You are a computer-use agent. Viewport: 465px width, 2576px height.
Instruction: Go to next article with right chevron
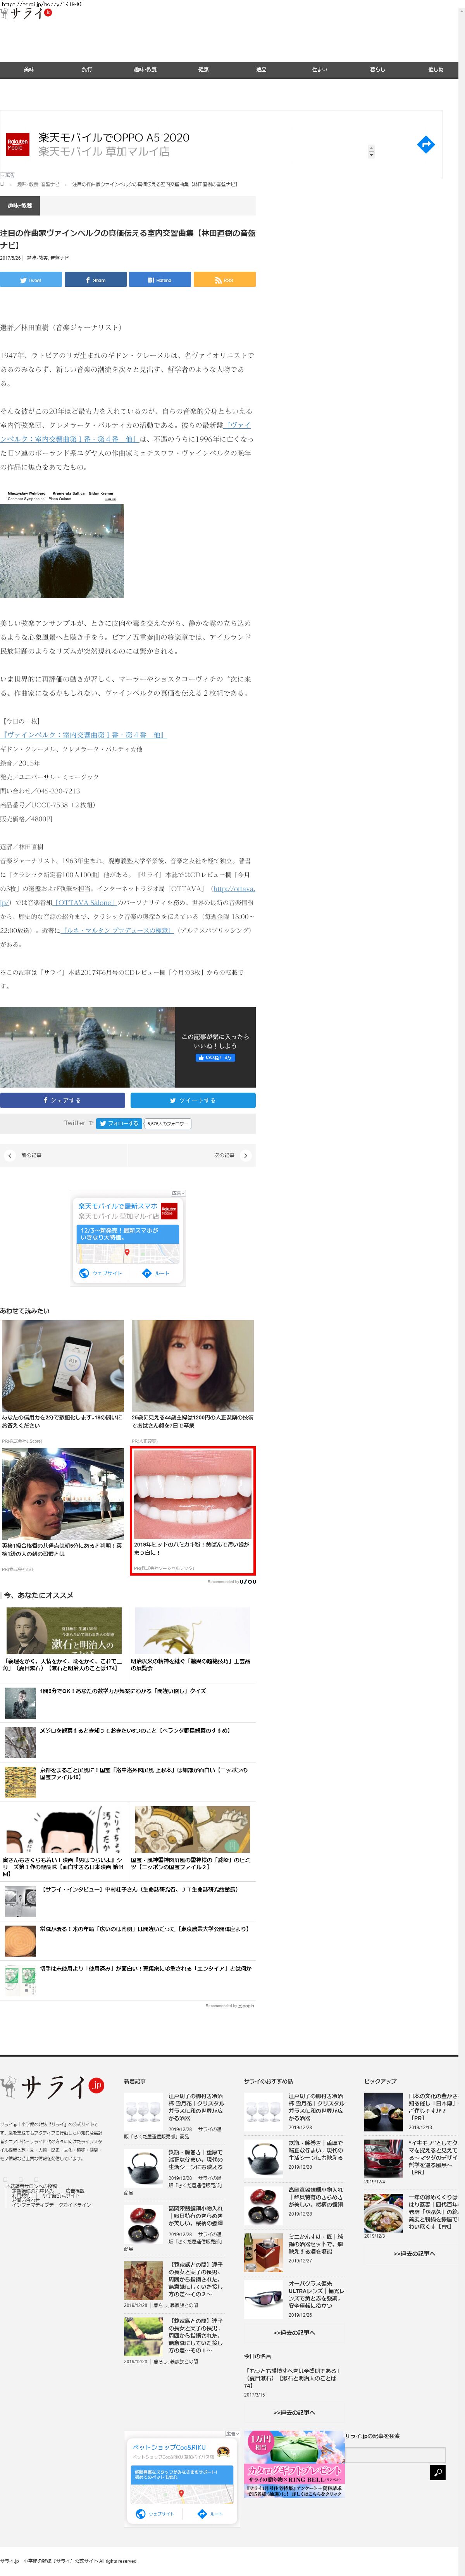coord(245,1155)
